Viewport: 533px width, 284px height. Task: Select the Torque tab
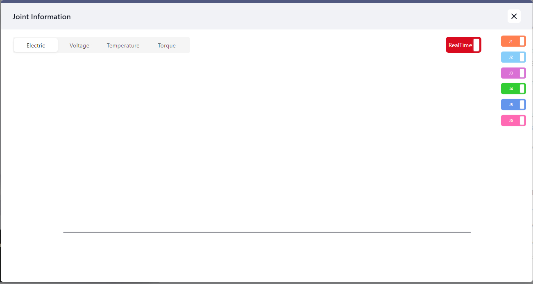(x=167, y=45)
